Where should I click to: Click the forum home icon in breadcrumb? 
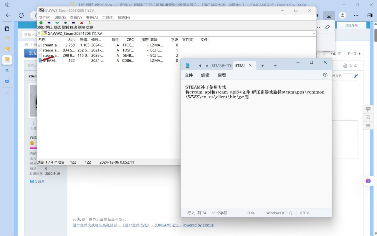27,45
